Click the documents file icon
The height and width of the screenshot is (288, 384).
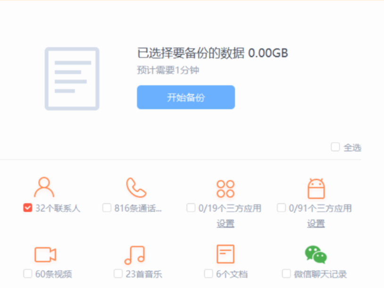click(225, 254)
